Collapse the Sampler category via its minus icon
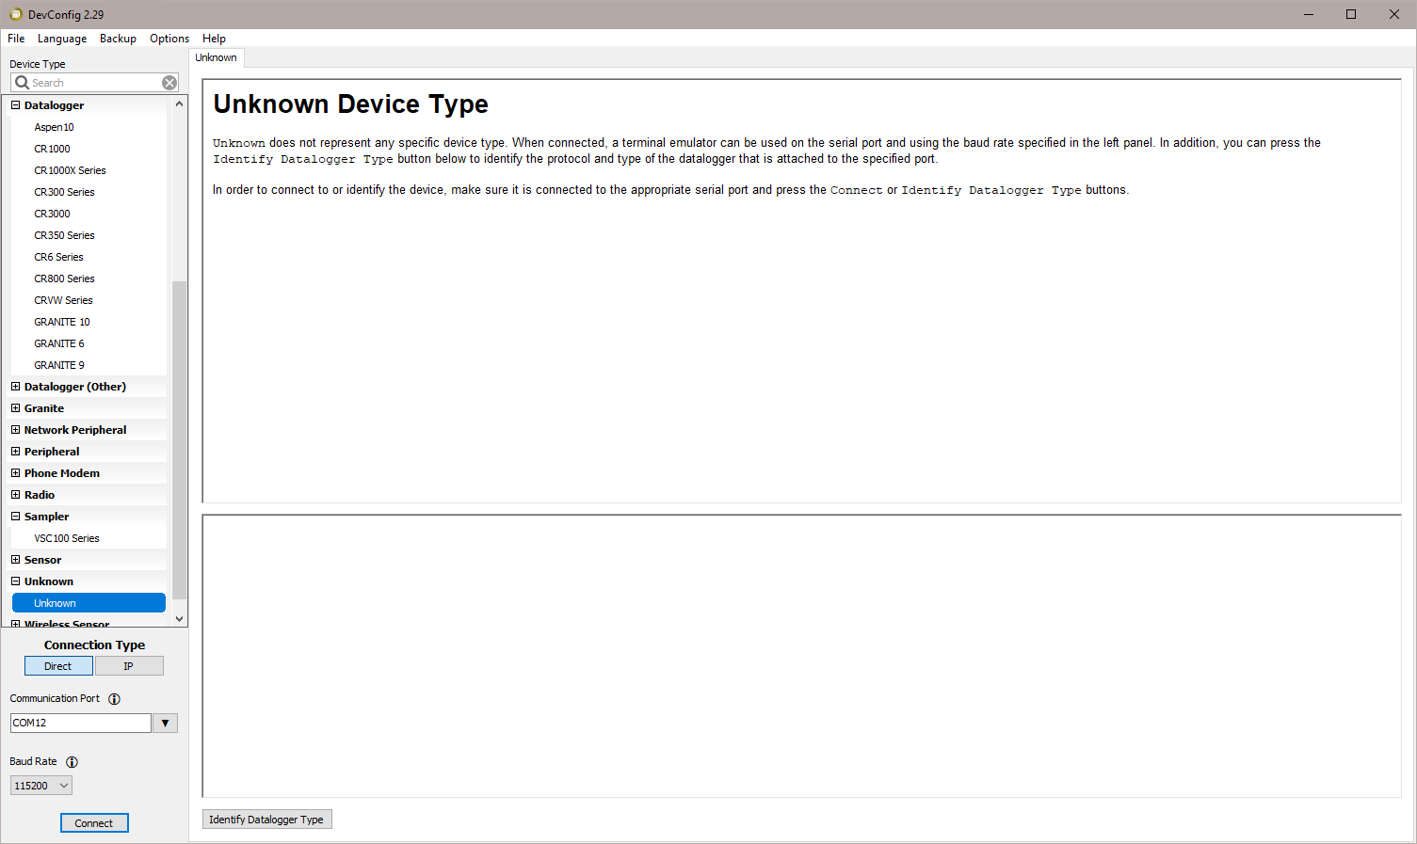The image size is (1417, 844). click(15, 516)
